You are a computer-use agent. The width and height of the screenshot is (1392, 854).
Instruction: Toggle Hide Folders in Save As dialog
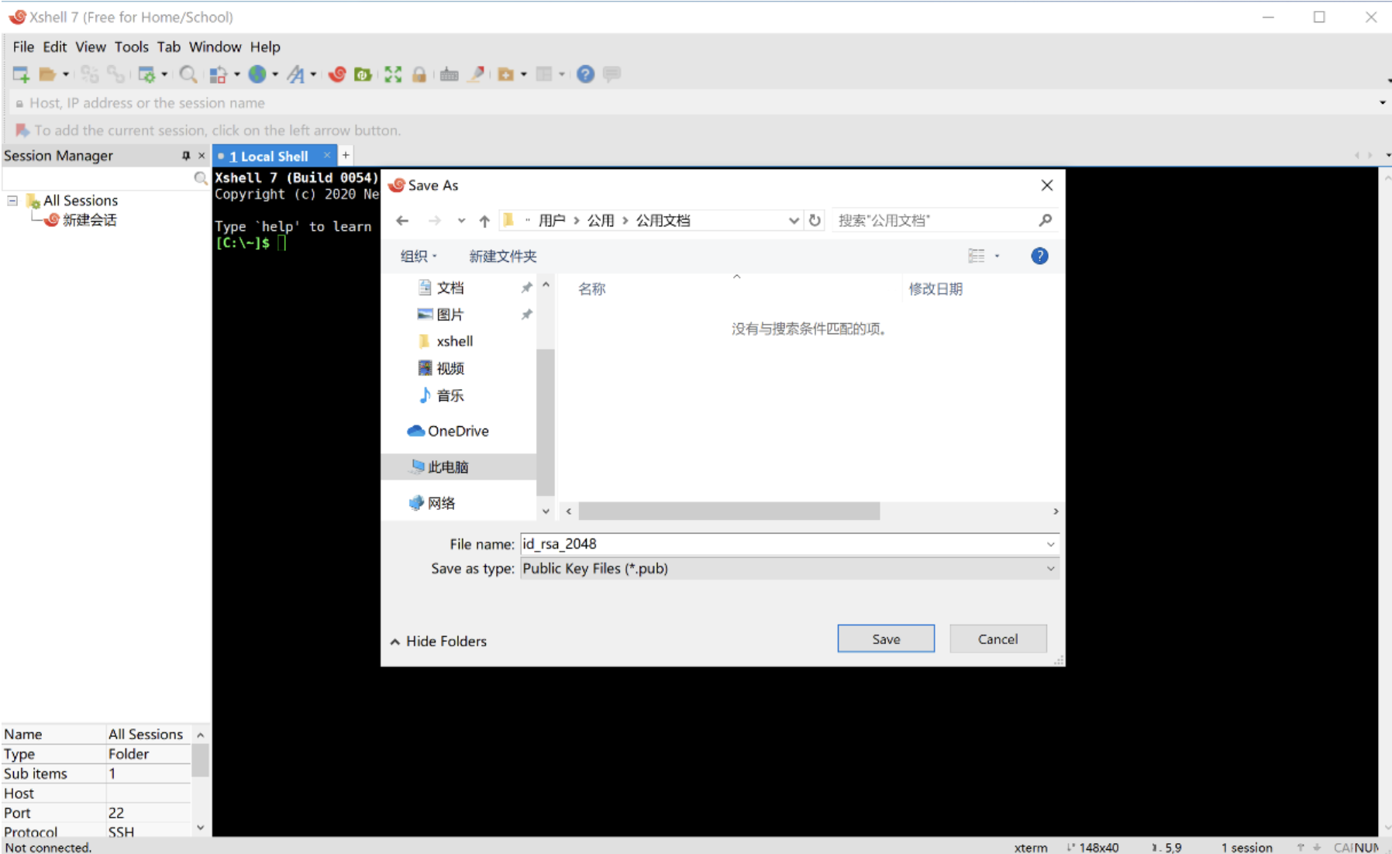point(439,641)
